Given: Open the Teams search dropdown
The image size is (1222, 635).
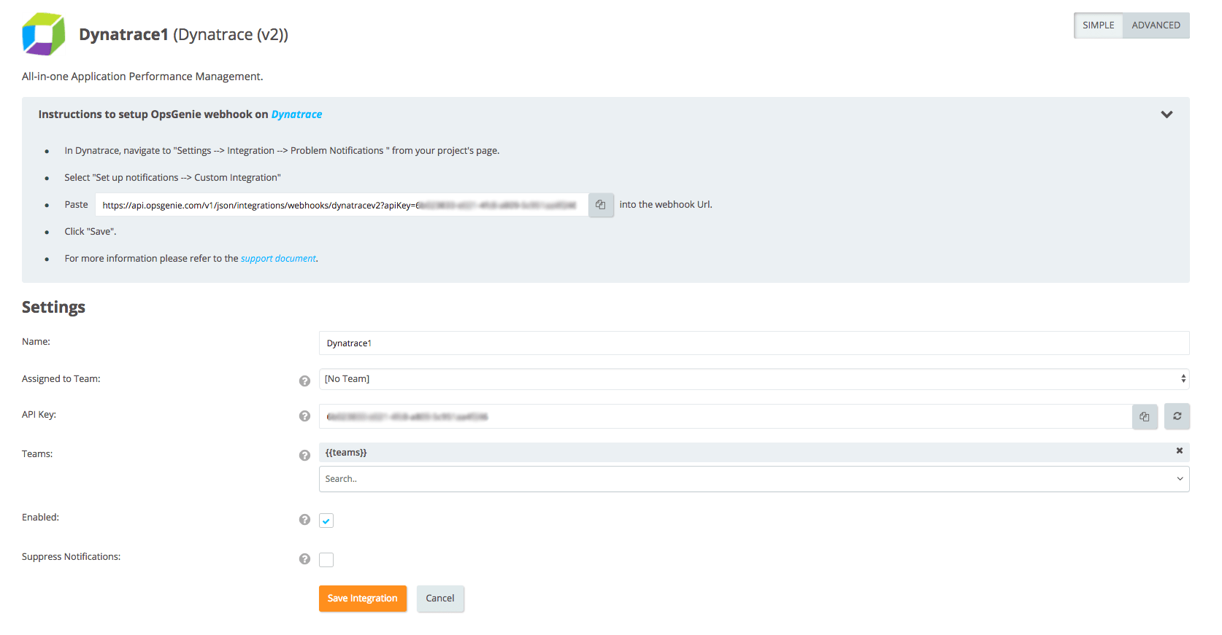Looking at the screenshot, I should [x=754, y=479].
